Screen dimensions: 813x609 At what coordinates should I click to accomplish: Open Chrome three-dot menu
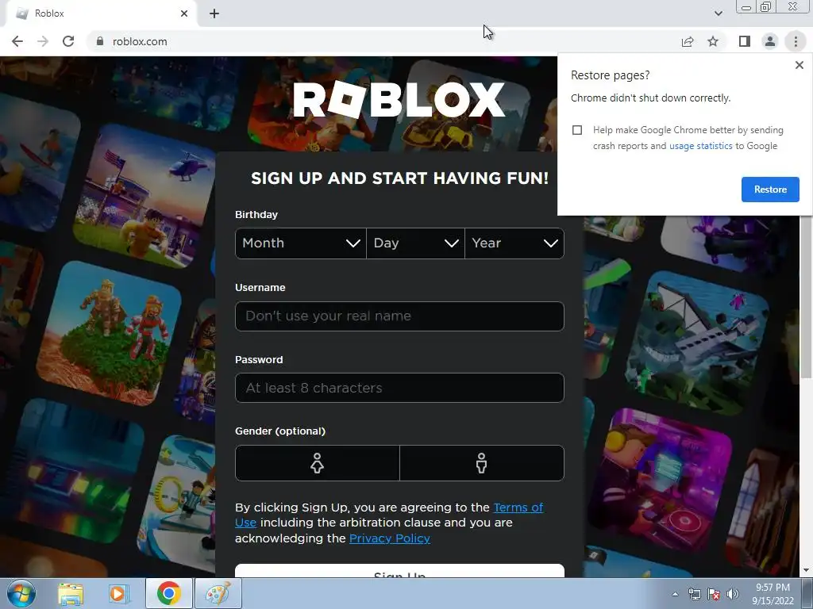click(x=796, y=41)
